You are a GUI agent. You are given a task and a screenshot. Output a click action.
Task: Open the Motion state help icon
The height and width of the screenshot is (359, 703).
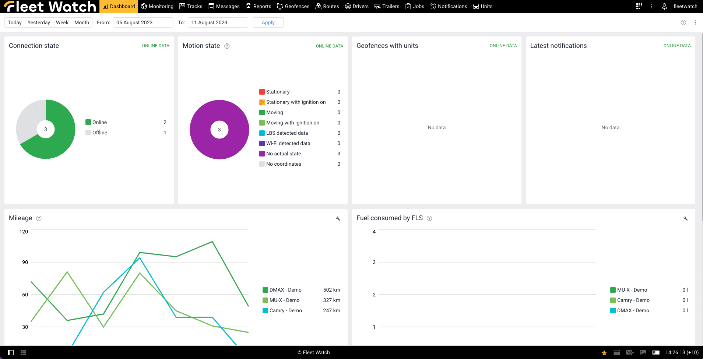(227, 46)
